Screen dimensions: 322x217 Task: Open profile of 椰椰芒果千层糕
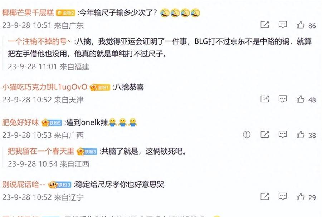28,13
